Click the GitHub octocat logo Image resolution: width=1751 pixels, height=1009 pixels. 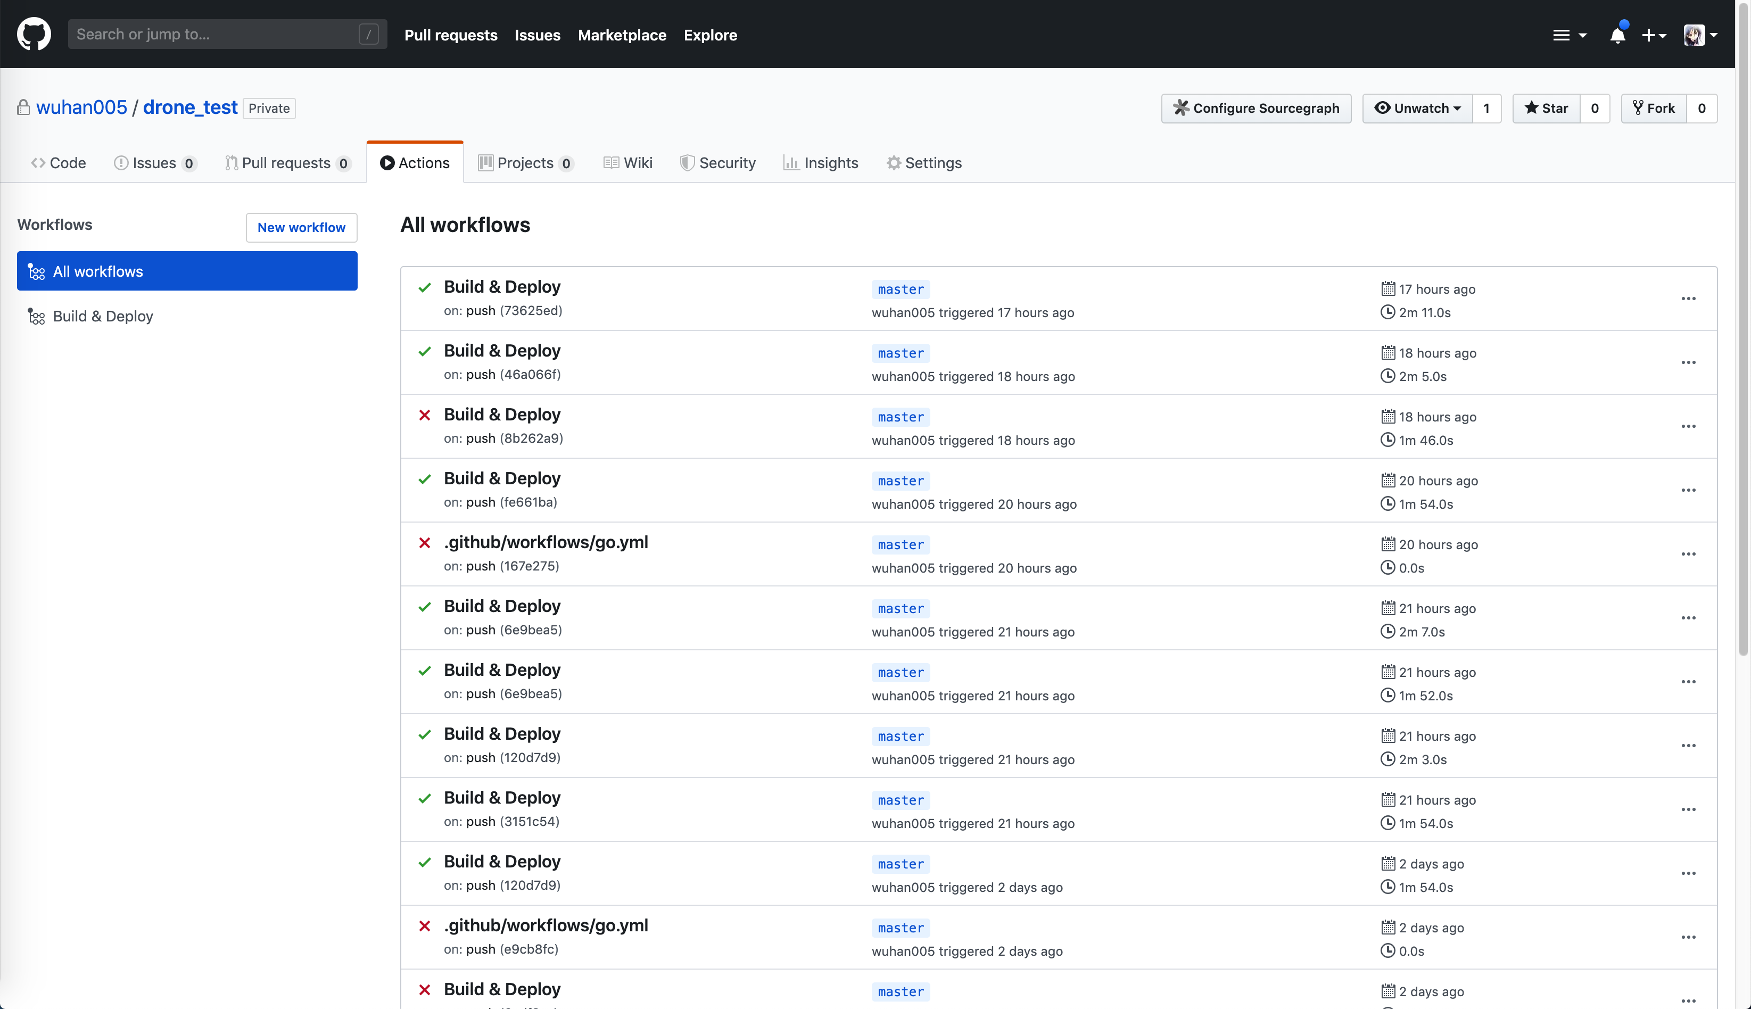coord(32,34)
